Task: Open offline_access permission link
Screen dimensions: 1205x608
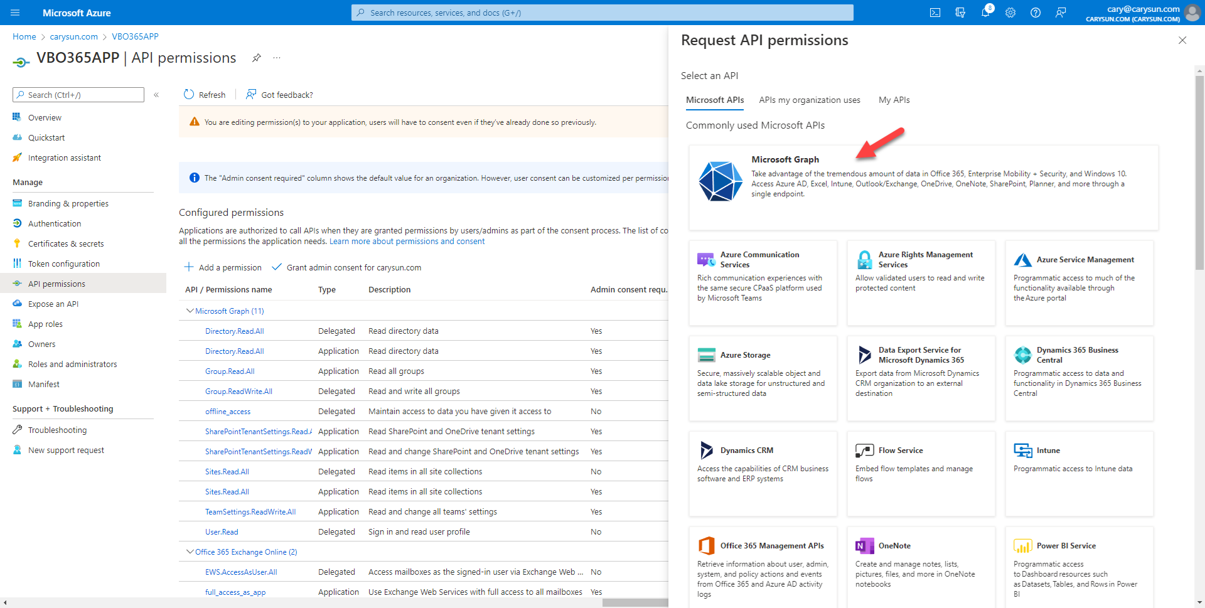Action: point(228,411)
